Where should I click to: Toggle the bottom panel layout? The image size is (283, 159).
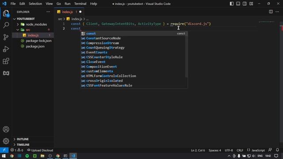[x=238, y=4]
